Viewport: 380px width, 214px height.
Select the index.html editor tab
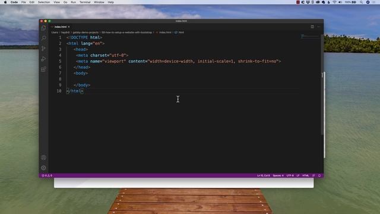61,27
